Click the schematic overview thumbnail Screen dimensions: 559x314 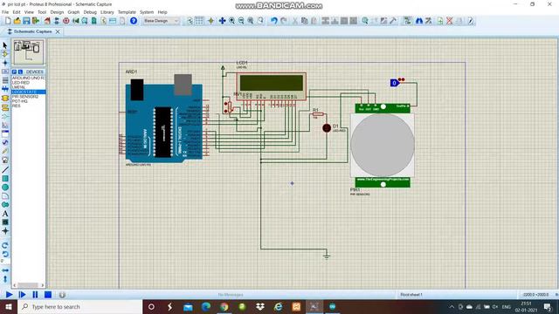coord(28,52)
